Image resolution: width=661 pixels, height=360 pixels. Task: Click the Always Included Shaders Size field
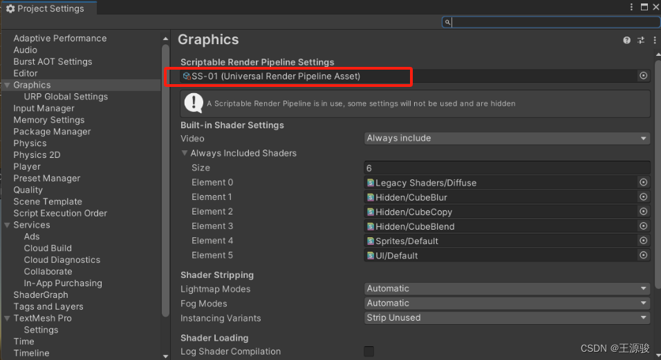pyautogui.click(x=507, y=168)
